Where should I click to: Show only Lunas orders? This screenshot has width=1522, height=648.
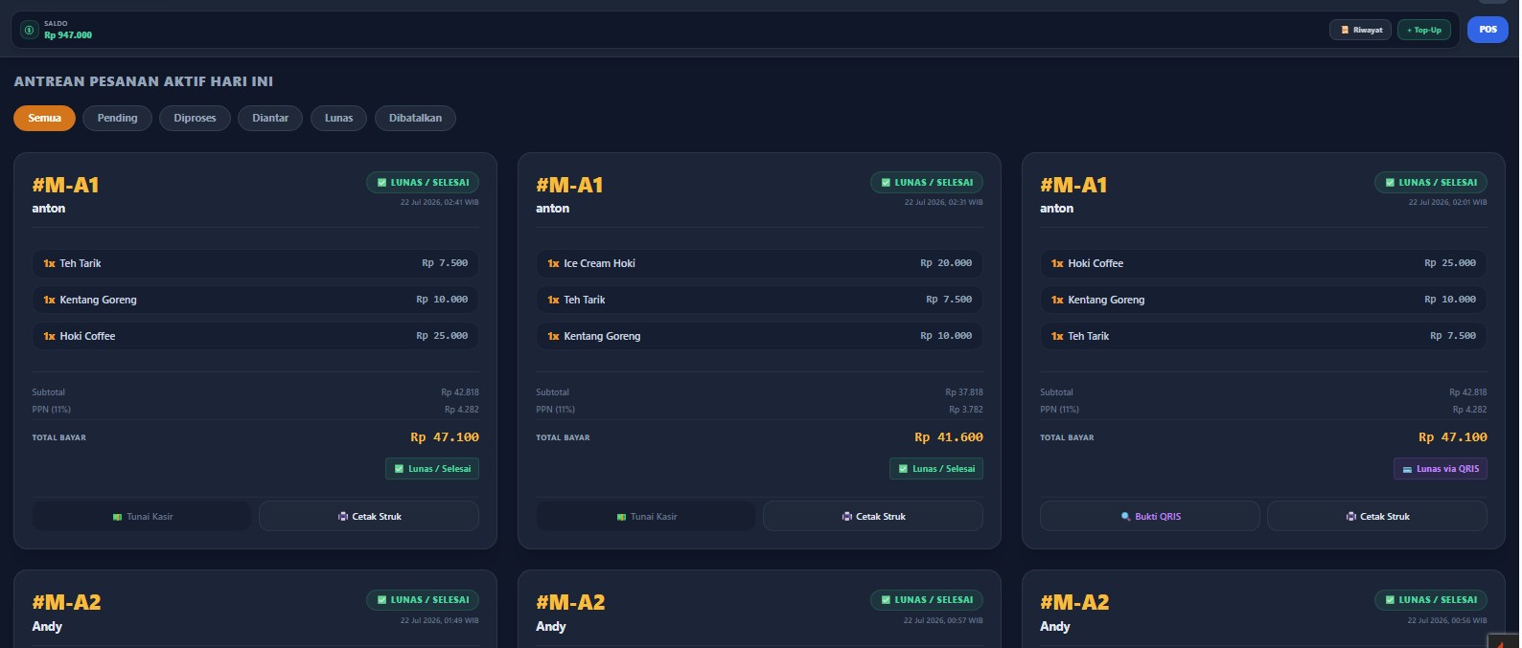pos(338,118)
